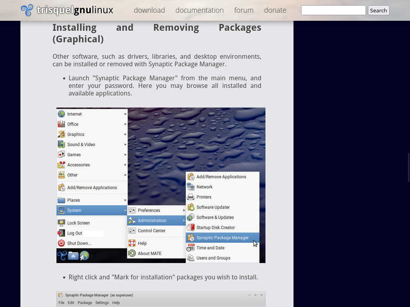Click the Control Center icon
This screenshot has width=410, height=307.
132,231
